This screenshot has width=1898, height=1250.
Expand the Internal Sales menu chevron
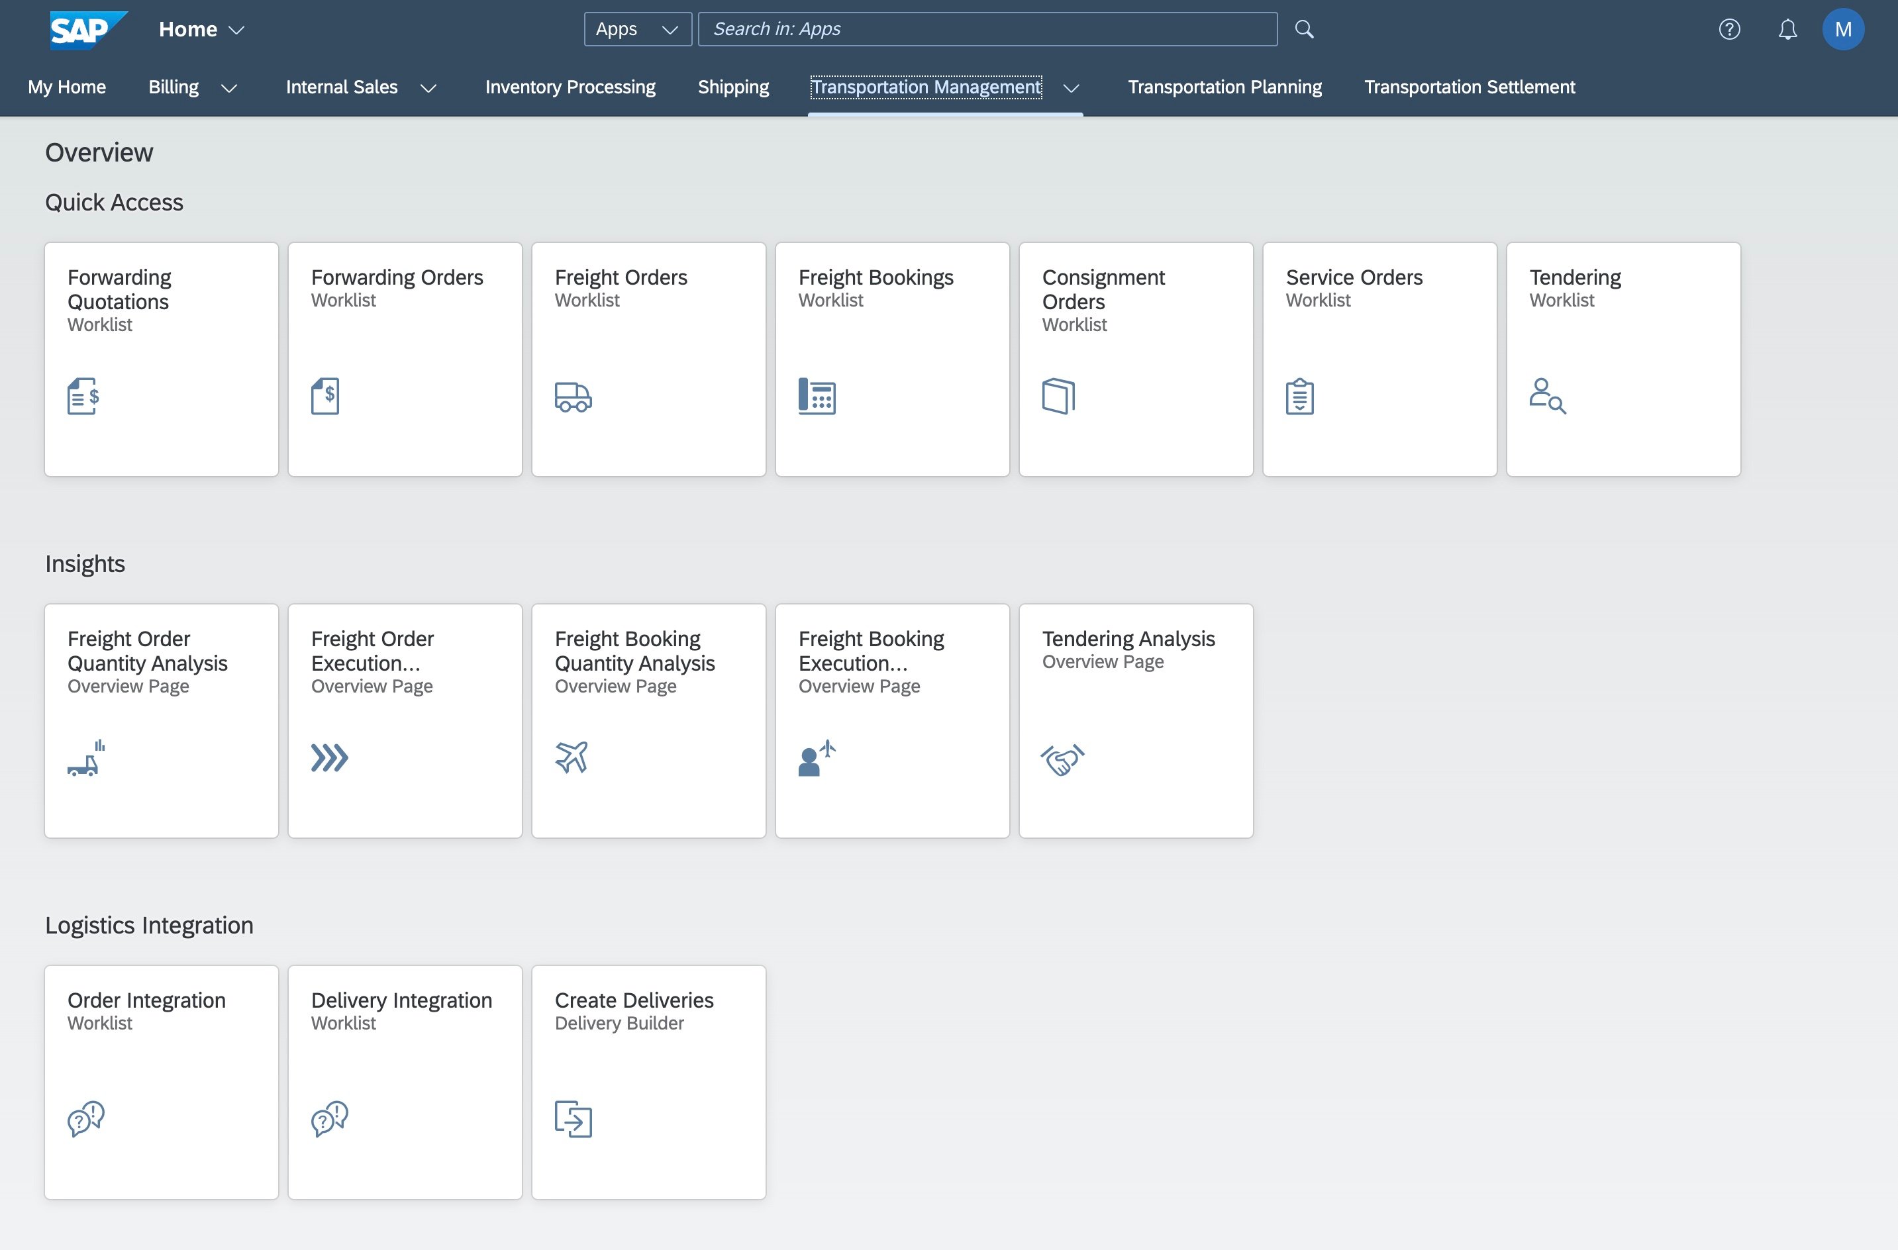tap(428, 87)
